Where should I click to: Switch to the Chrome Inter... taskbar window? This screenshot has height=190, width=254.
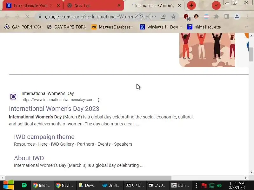[x=42, y=185]
